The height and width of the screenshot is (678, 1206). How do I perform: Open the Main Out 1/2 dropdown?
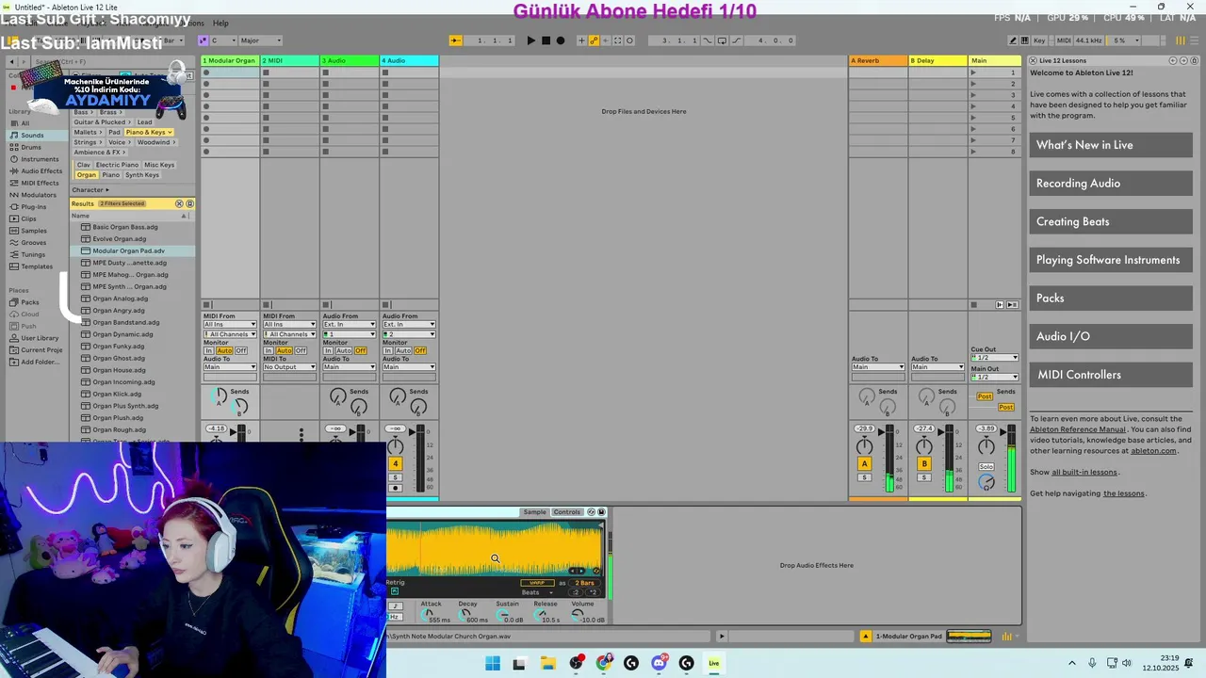point(995,377)
